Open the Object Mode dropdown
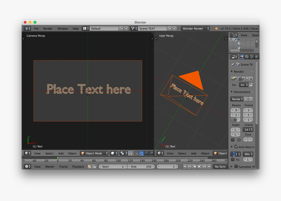Viewport: 281px width, 201px height. [94, 153]
